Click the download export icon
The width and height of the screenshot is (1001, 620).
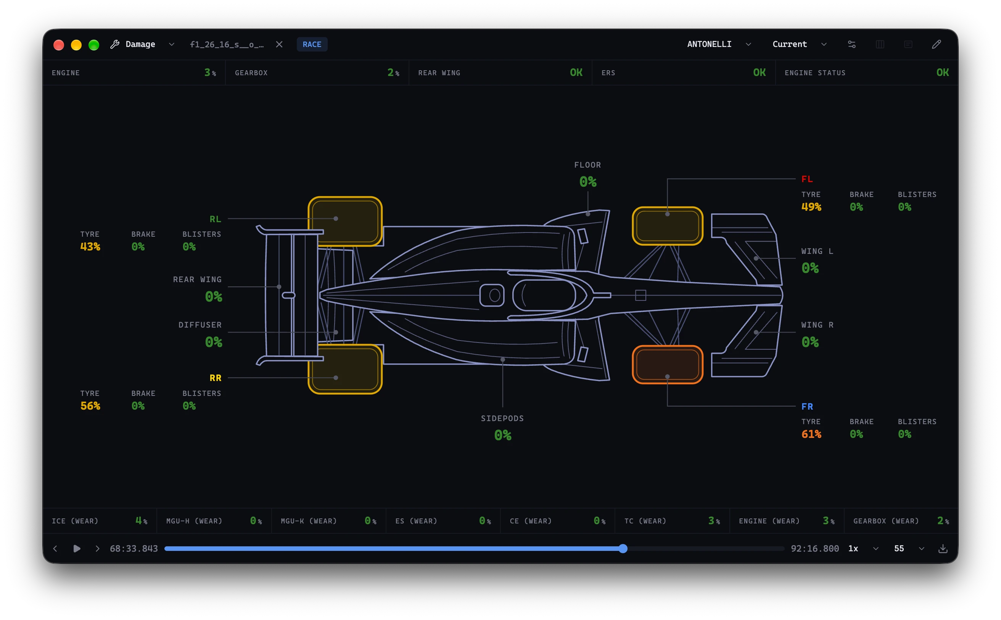pos(943,548)
